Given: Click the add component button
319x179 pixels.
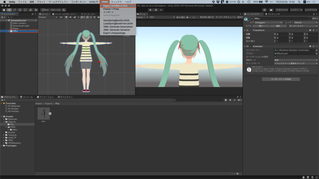Looking at the screenshot, I should pos(281,79).
